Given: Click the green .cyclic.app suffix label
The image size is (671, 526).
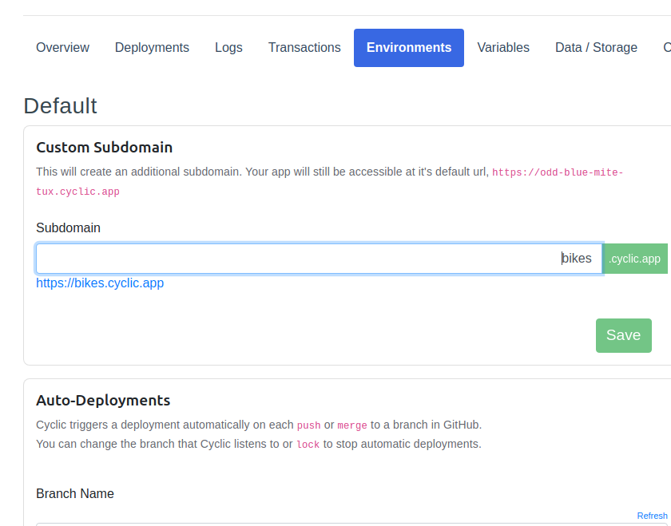Looking at the screenshot, I should click(x=635, y=258).
